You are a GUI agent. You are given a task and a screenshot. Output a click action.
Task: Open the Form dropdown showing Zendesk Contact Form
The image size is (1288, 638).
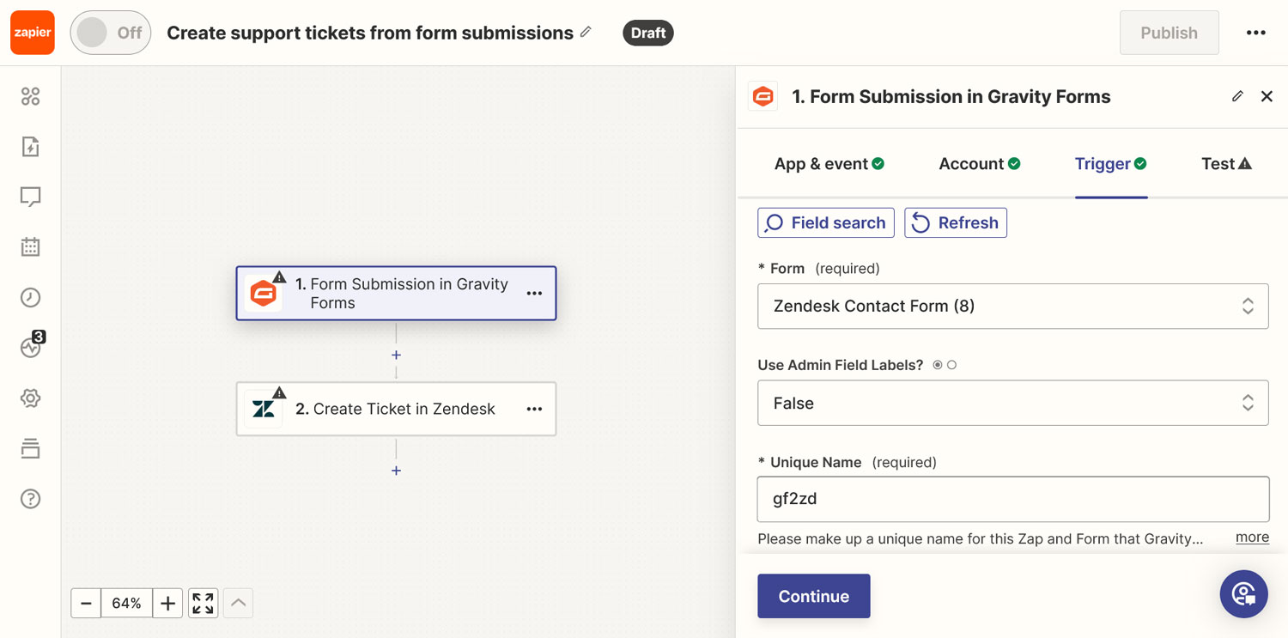point(1012,306)
